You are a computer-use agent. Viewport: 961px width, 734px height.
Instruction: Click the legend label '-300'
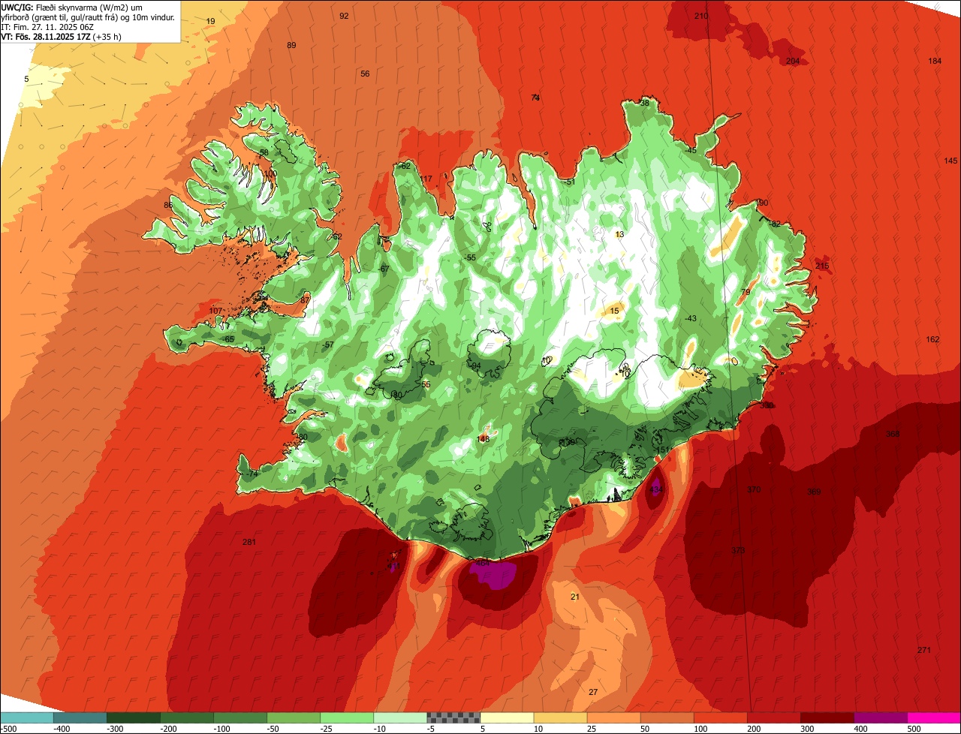(x=115, y=728)
